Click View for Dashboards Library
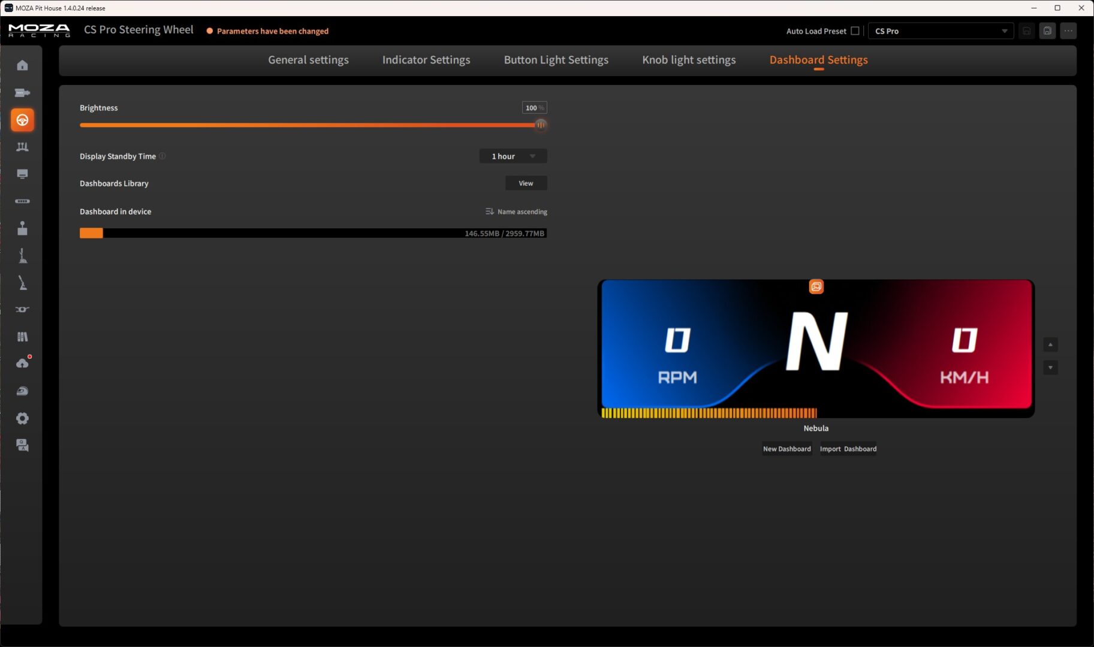Screen dimensions: 1094x647 [526, 183]
